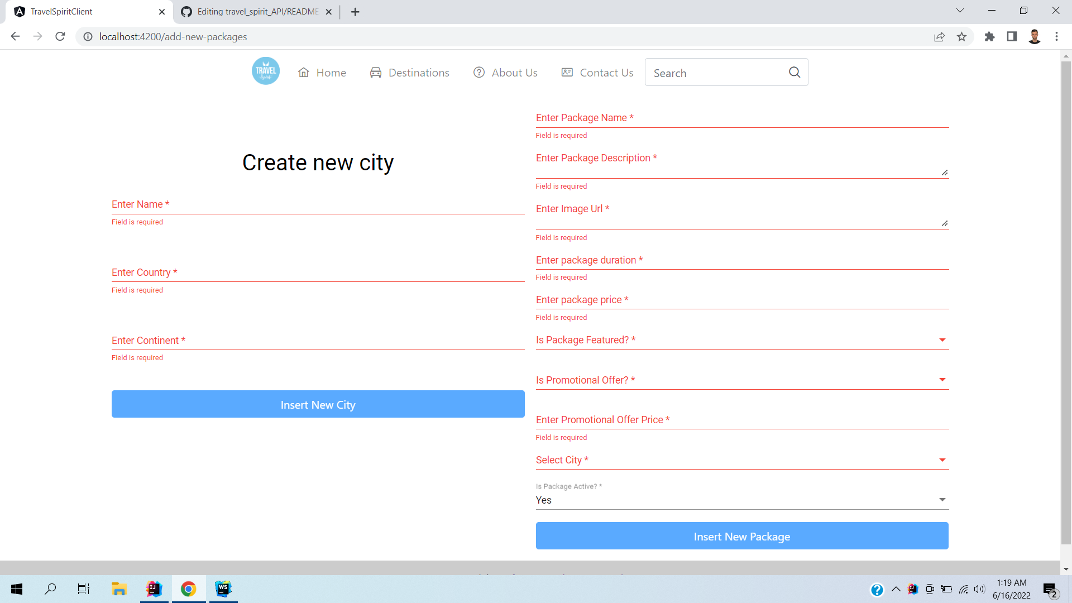Open the Select City dropdown
The height and width of the screenshot is (603, 1072).
pos(742,460)
